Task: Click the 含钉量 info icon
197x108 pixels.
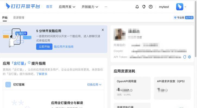Action: pos(29,62)
